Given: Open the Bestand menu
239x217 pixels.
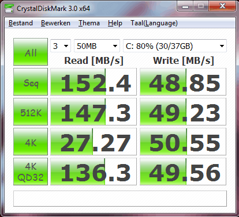Looking at the screenshot, I should 21,23.
